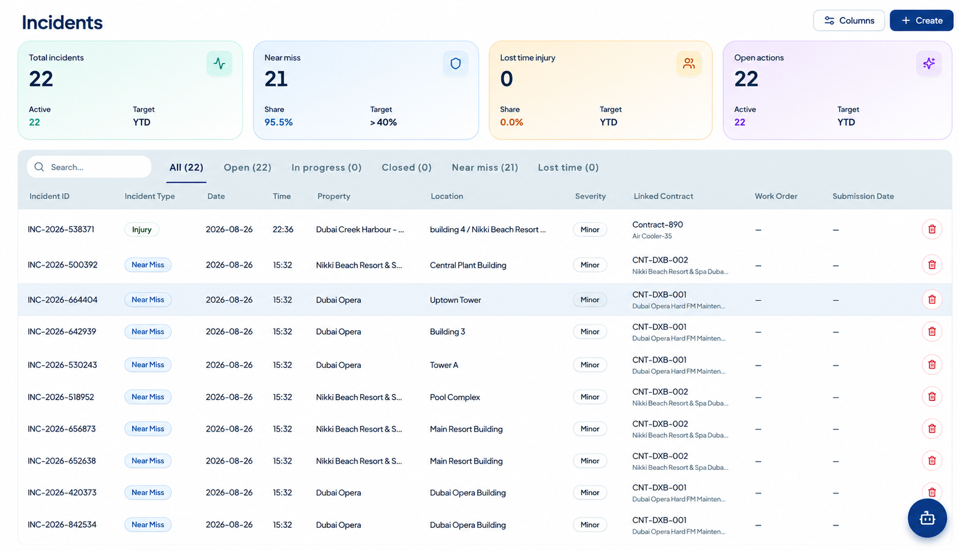Filter by Lost time (0) tab
Viewport: 959px width, 551px height.
568,167
